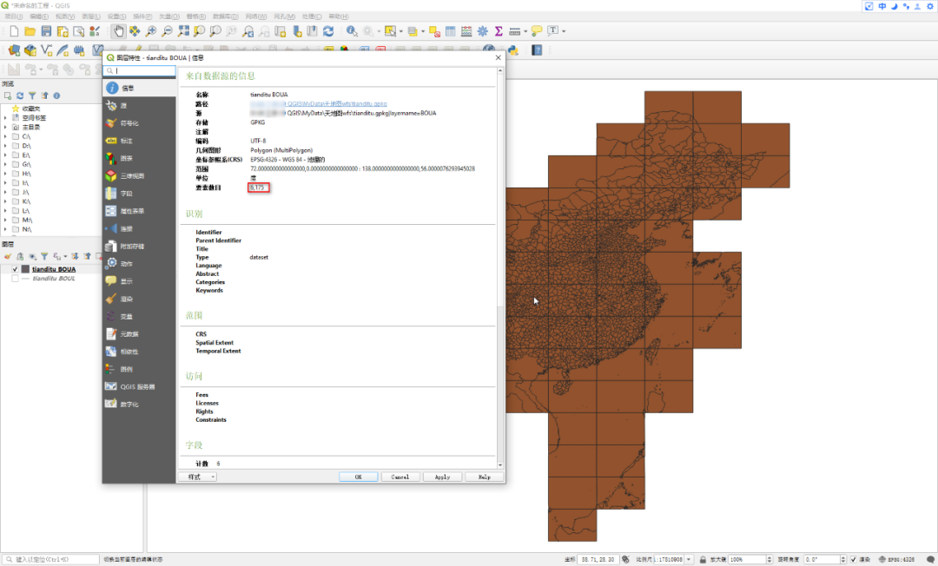Save the project with the floppy disk icon
The width and height of the screenshot is (938, 566).
(46, 31)
